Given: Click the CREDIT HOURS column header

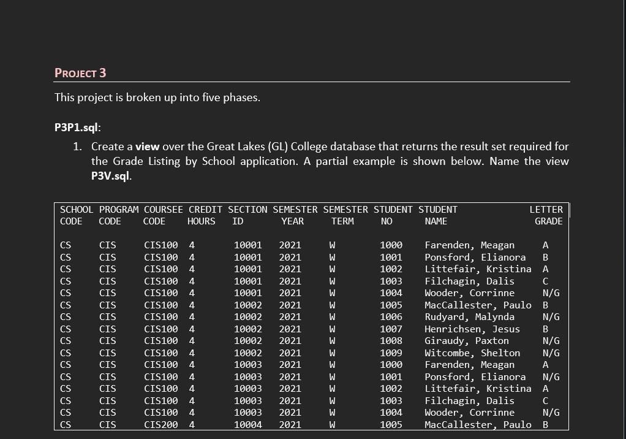Looking at the screenshot, I should (x=205, y=215).
